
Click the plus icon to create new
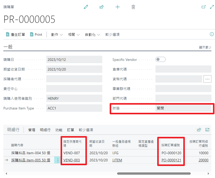[x=118, y=7]
